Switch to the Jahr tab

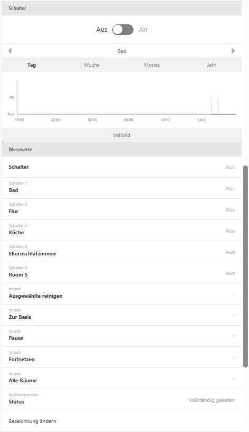click(x=212, y=65)
